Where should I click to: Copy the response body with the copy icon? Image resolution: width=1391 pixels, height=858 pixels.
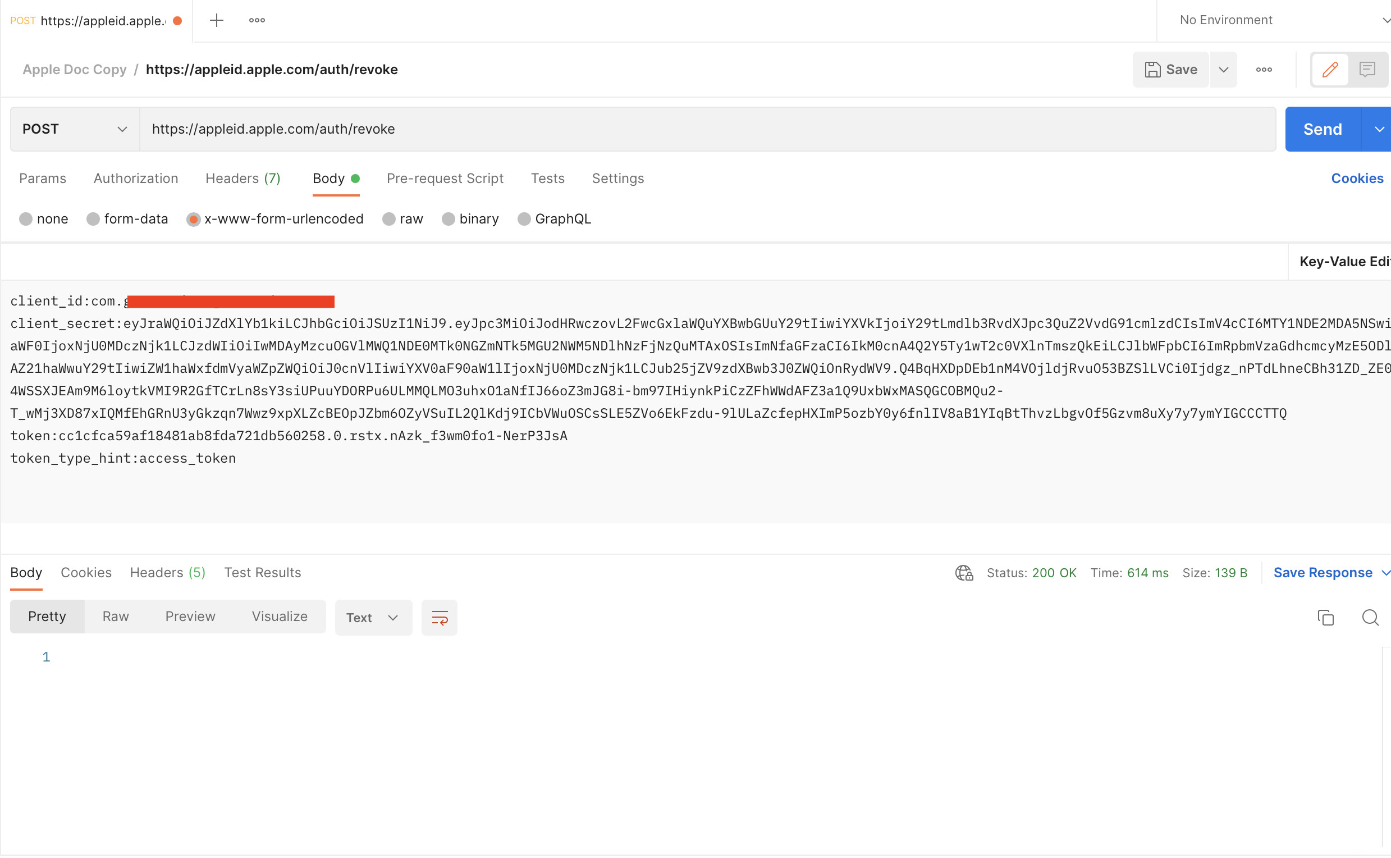point(1325,618)
